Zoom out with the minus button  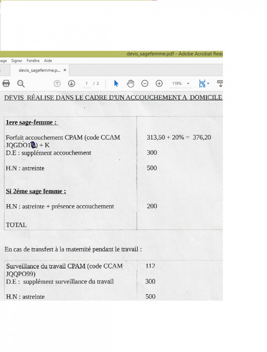pos(145,84)
